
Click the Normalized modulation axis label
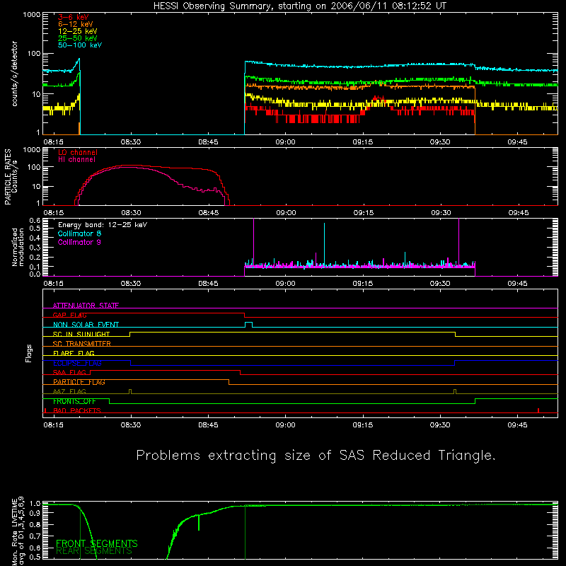tap(18, 247)
